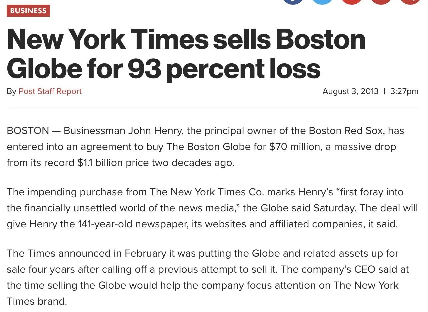Click the August 3, 2013 publish date
Viewport: 428px width, 312px height.
[350, 91]
